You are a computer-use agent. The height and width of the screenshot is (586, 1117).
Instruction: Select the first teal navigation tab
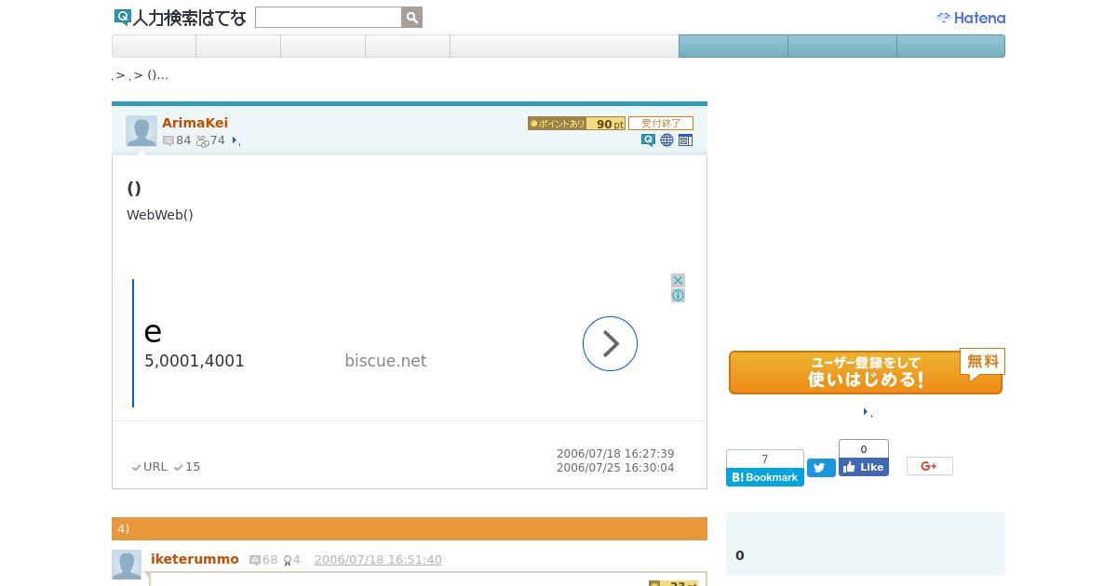coord(733,46)
